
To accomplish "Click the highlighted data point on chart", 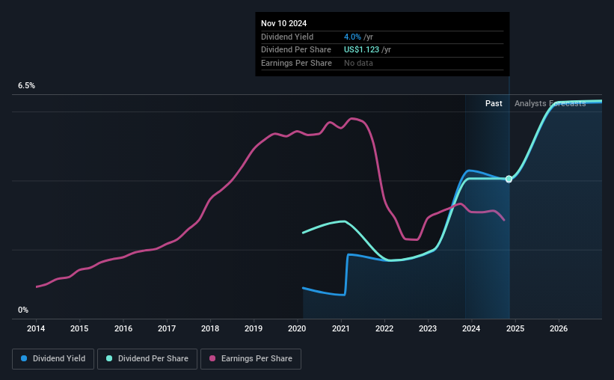I will coord(509,179).
